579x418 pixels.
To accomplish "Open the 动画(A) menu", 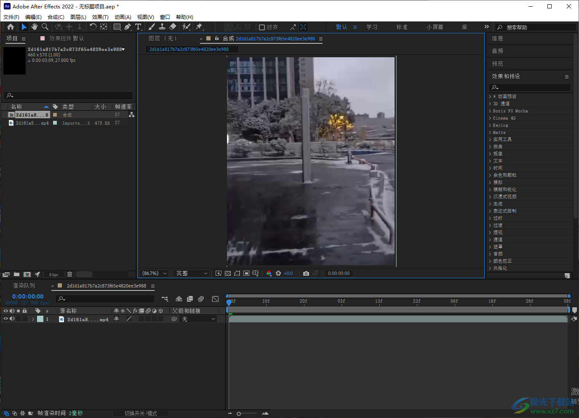I will [x=123, y=17].
